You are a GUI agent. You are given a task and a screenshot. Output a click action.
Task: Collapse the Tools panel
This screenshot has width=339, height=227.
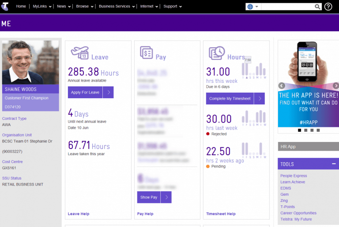(333, 164)
